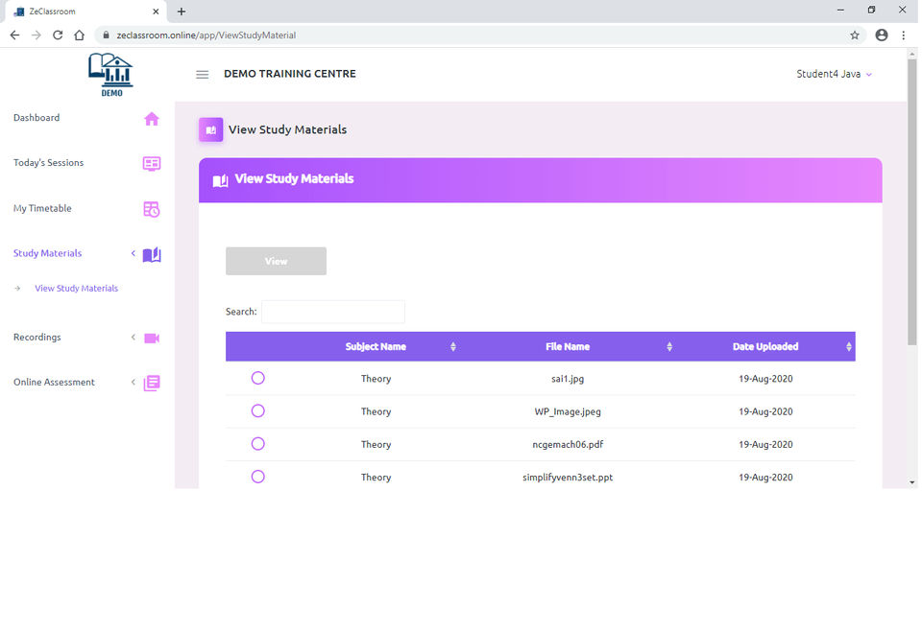Open My Timetable menu item
Image resolution: width=922 pixels, height=631 pixels.
[42, 208]
